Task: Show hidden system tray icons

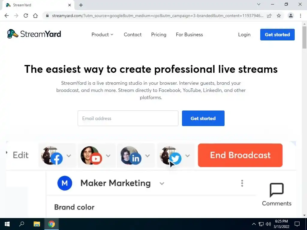Action: [x=254, y=224]
